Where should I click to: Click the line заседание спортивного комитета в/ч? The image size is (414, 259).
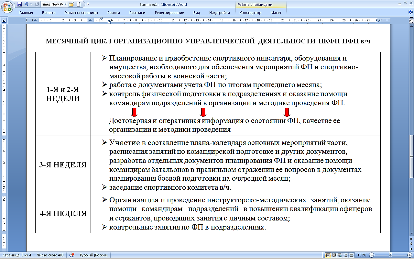coord(170,187)
